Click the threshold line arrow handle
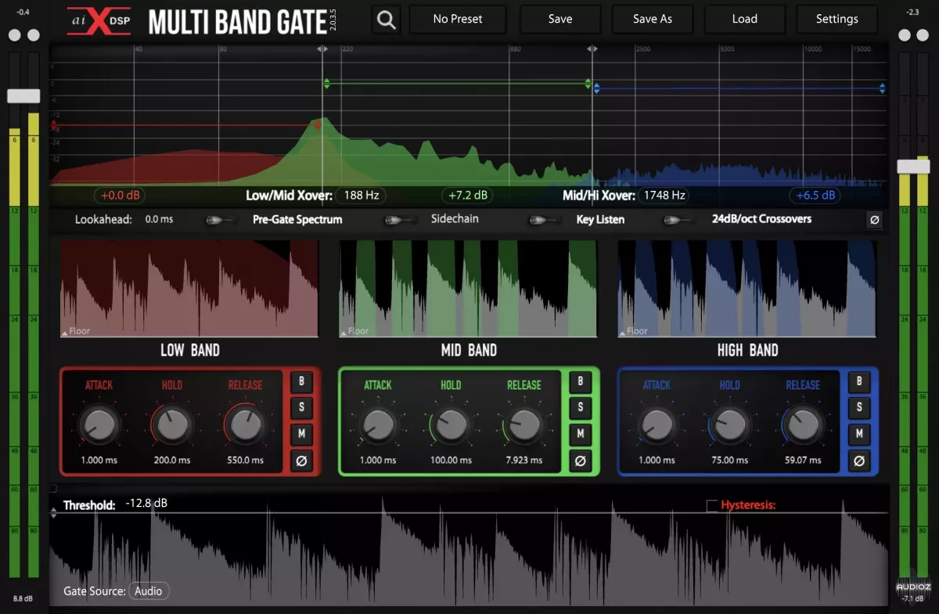This screenshot has height=614, width=939. coord(53,513)
